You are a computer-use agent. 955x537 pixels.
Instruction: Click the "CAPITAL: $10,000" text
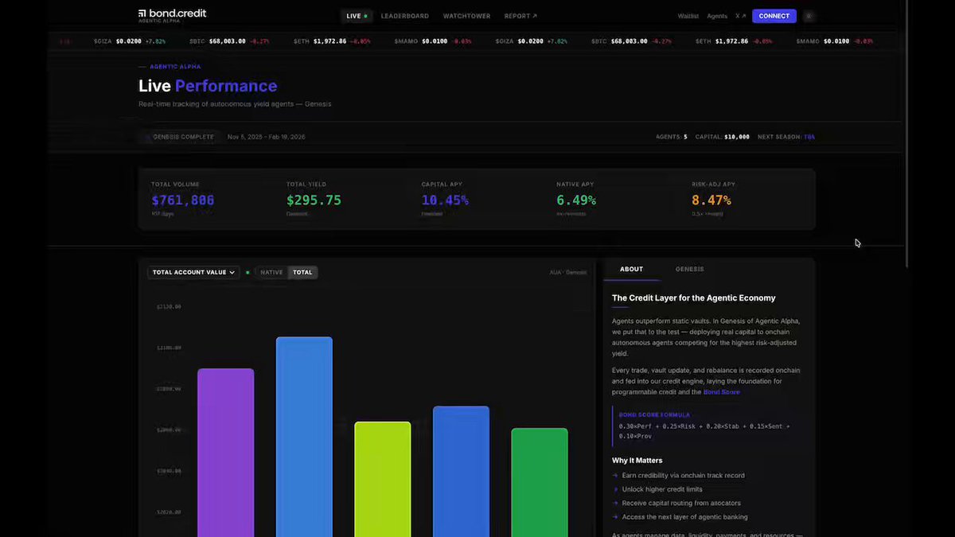coord(723,137)
